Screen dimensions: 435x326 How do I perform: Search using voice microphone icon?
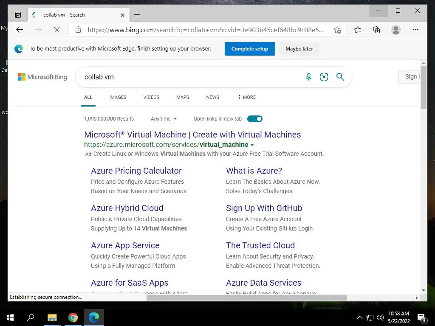(x=308, y=77)
